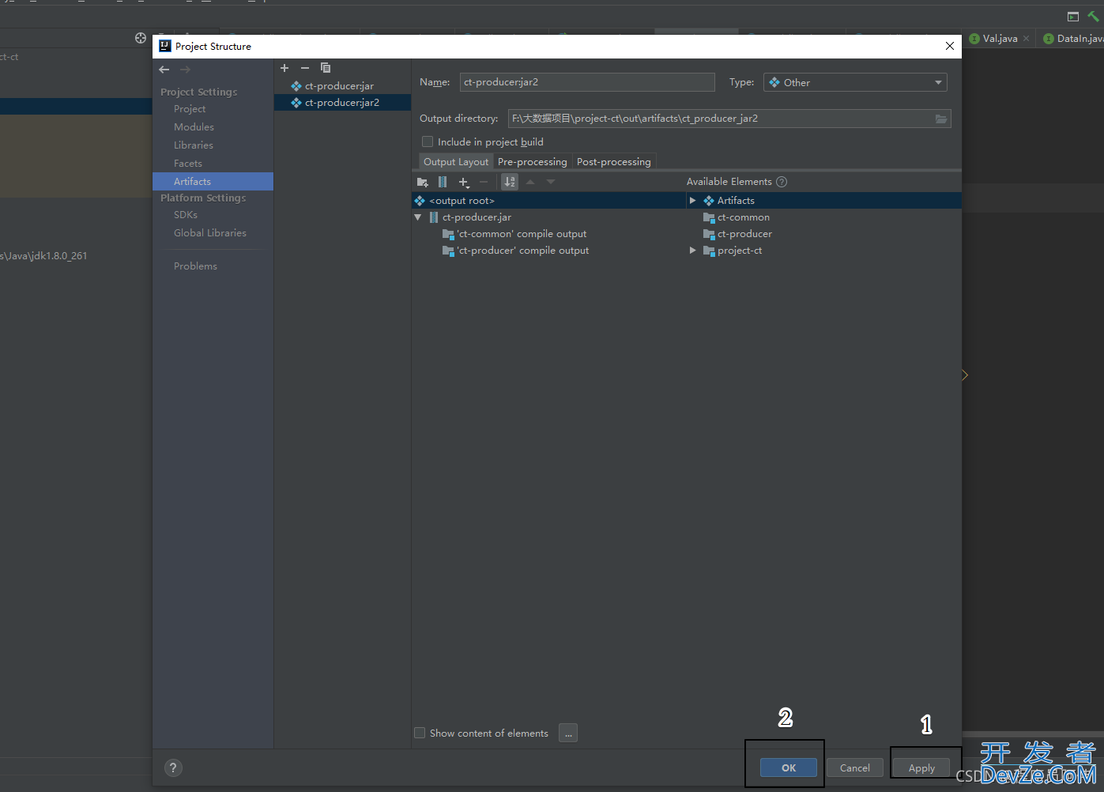Screen dimensions: 1104x792
Task: Click the OK button
Action: [x=789, y=767]
